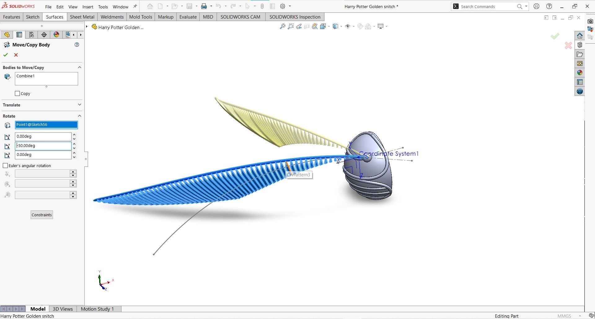Screen dimensions: 595x319
Task: Open the FeatureManager design tree tab
Action: tap(7, 35)
